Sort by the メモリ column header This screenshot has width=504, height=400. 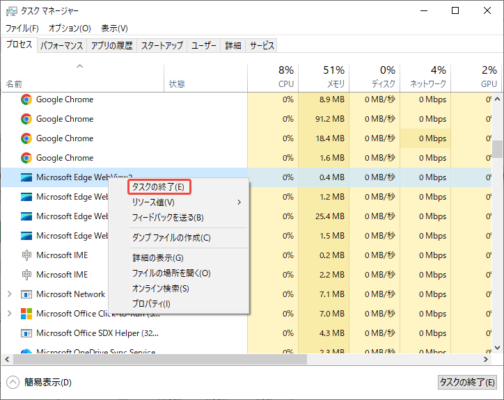pyautogui.click(x=324, y=77)
